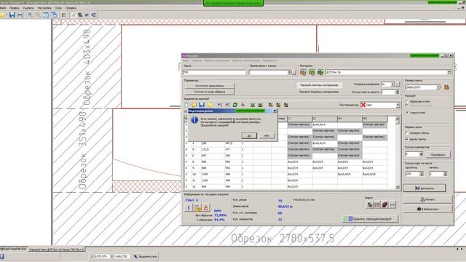Viewport: 466px width, 262px height.
Task: Adjust the Кол-во комплектов spinner arrows
Action: coord(421,154)
